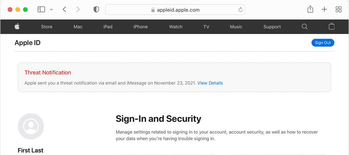Image resolution: width=349 pixels, height=155 pixels.
Task: Go back to previous page
Action: click(x=64, y=9)
